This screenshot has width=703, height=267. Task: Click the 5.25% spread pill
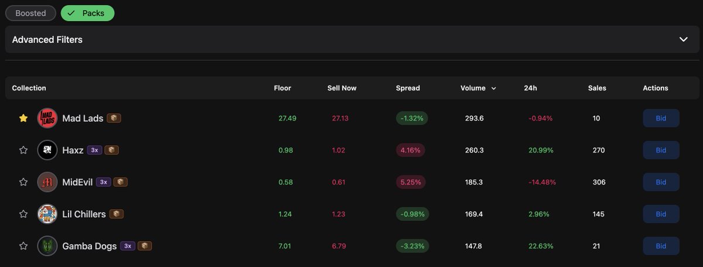411,182
